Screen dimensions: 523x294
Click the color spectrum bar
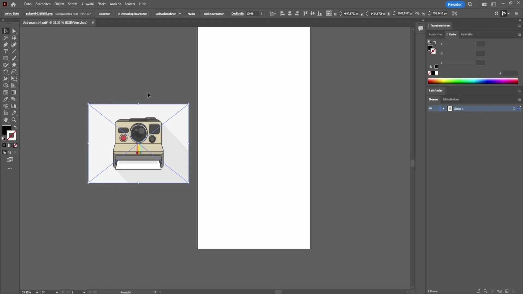pyautogui.click(x=473, y=81)
